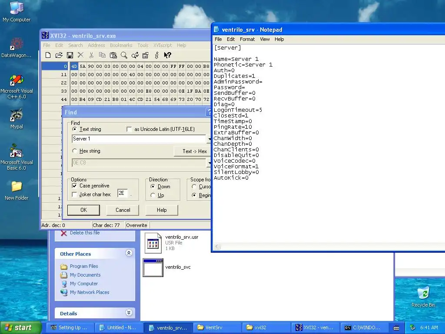Select the Hex string radio button

pyautogui.click(x=75, y=151)
